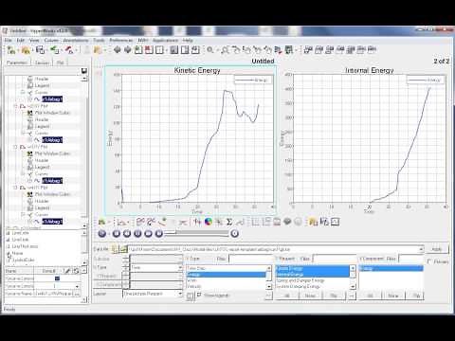This screenshot has height=341, width=455.
Task: Adjust the animation speed slider
Action: coord(196,233)
